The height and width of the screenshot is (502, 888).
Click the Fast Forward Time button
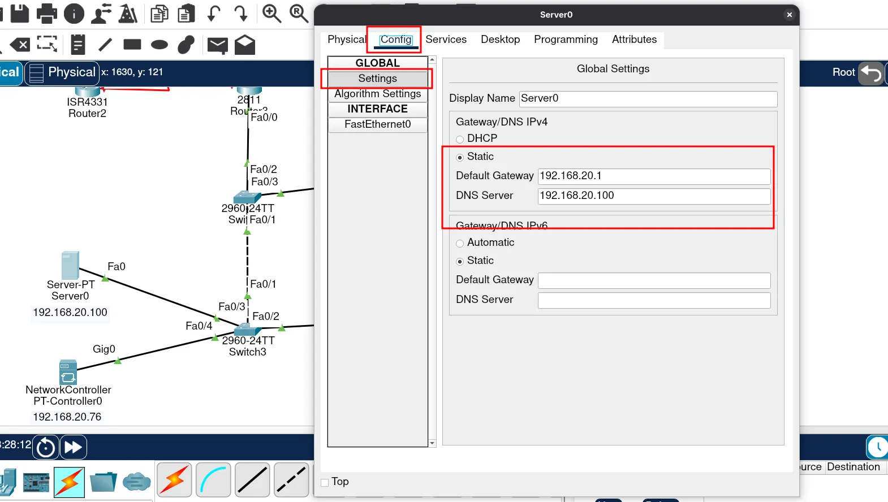[74, 447]
